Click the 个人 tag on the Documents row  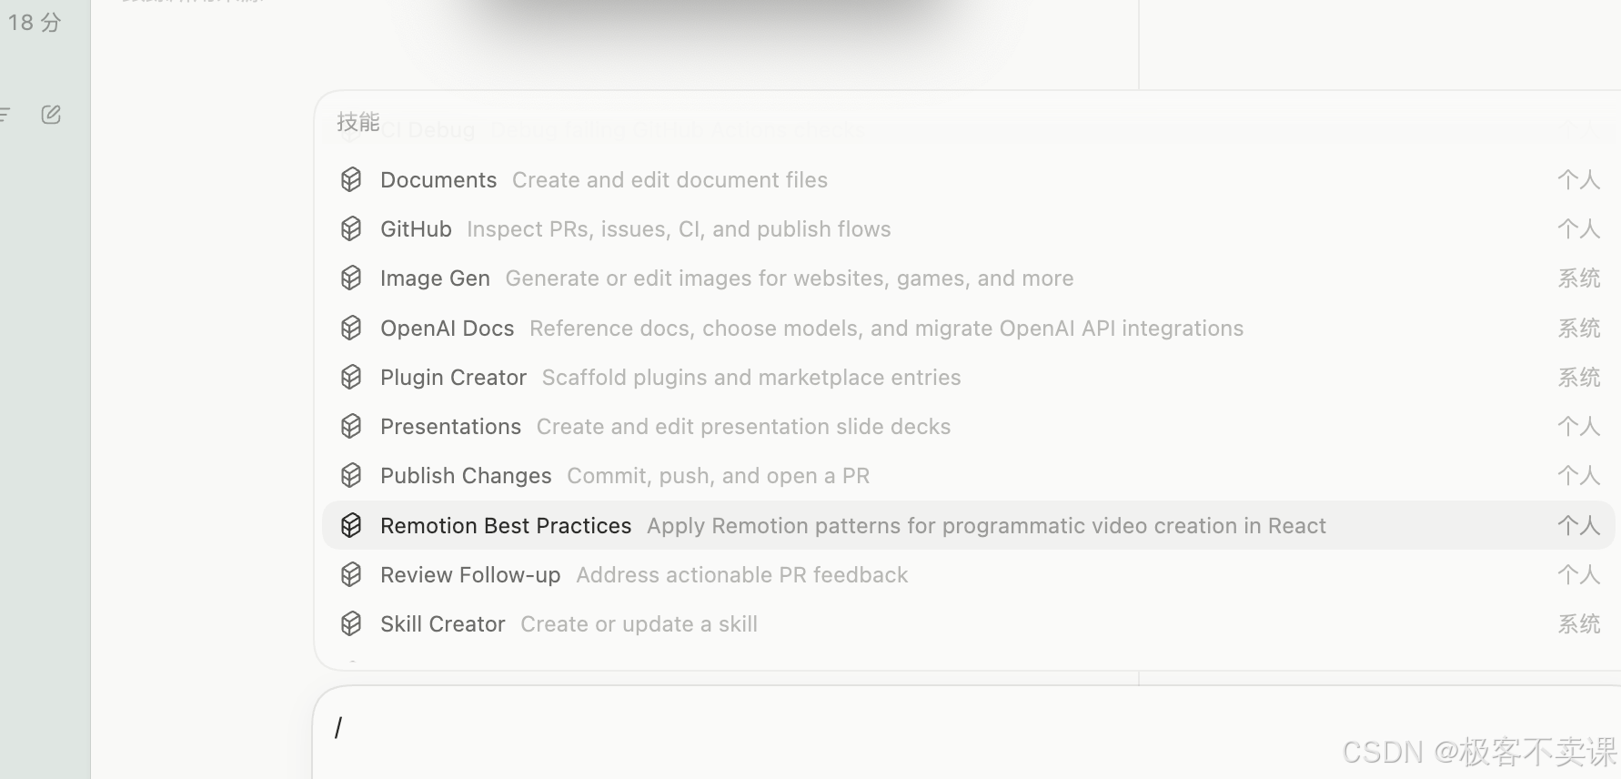[1578, 180]
